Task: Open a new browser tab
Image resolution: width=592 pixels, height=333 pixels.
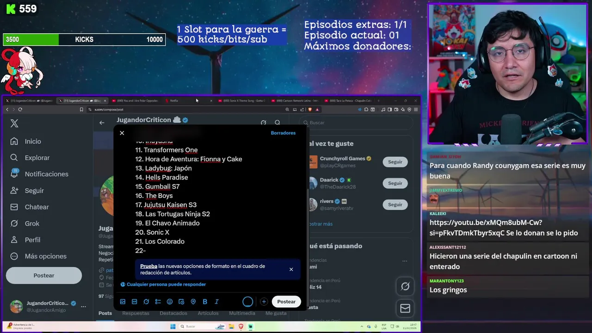Action: pos(378,100)
